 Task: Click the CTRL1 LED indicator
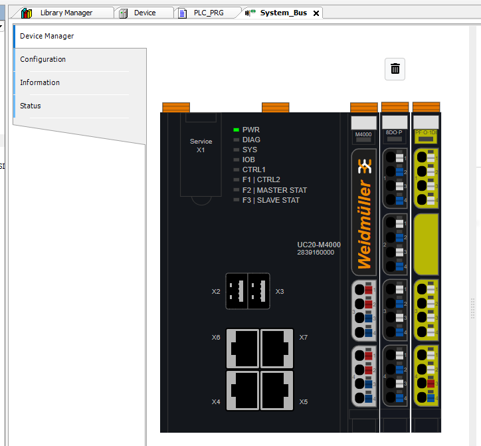point(236,169)
